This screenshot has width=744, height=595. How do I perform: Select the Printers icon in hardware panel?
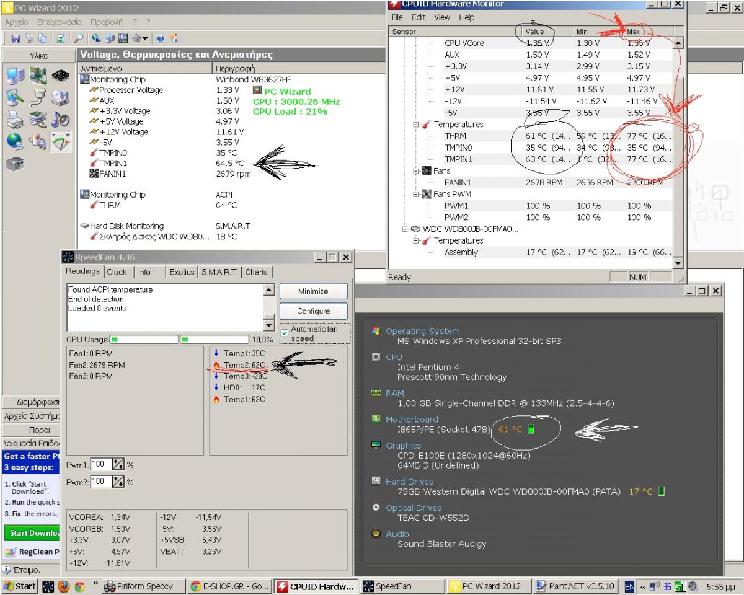[x=15, y=120]
